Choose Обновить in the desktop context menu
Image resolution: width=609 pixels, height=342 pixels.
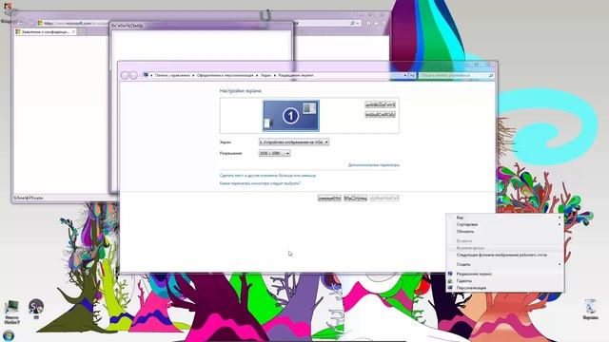tap(505, 232)
